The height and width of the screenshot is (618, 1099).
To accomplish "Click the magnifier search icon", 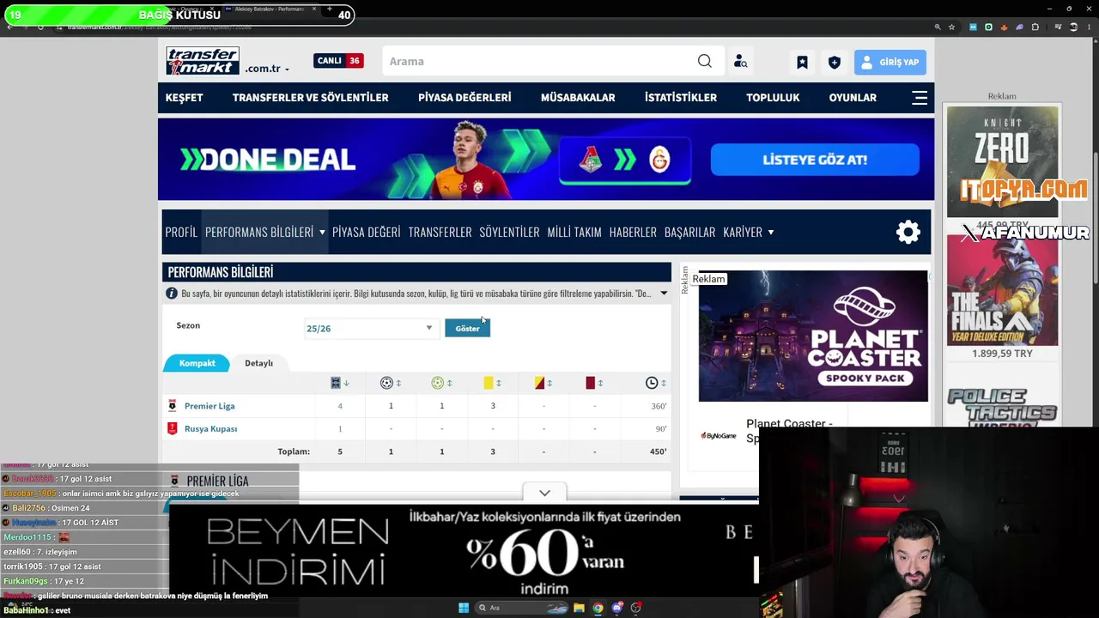I will 705,61.
